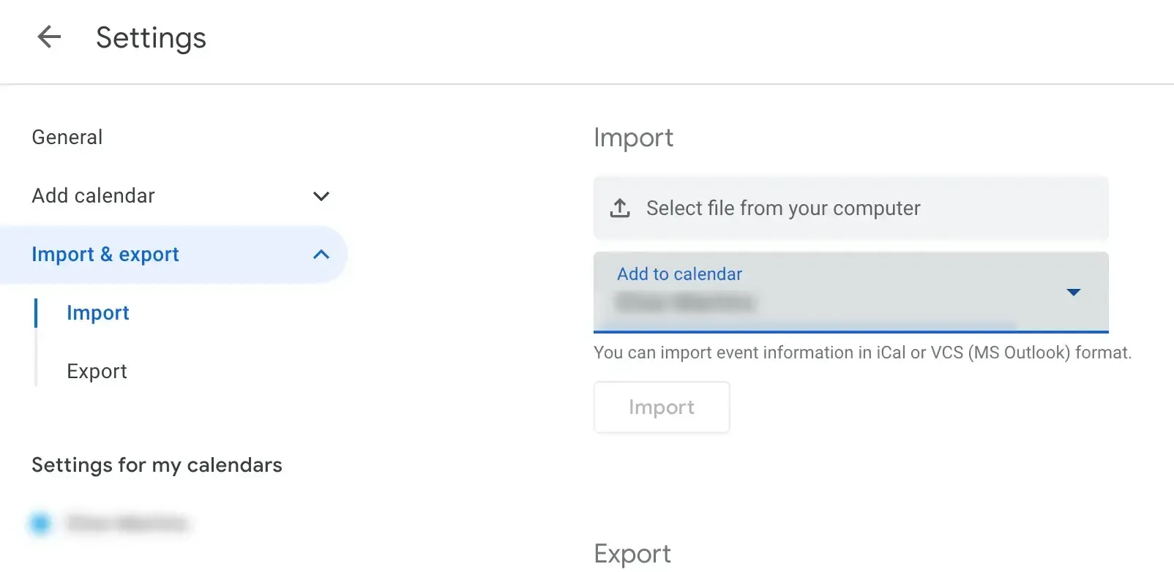The height and width of the screenshot is (572, 1174).
Task: Click the left-pointing navigation arrow at top
Action: coord(48,37)
